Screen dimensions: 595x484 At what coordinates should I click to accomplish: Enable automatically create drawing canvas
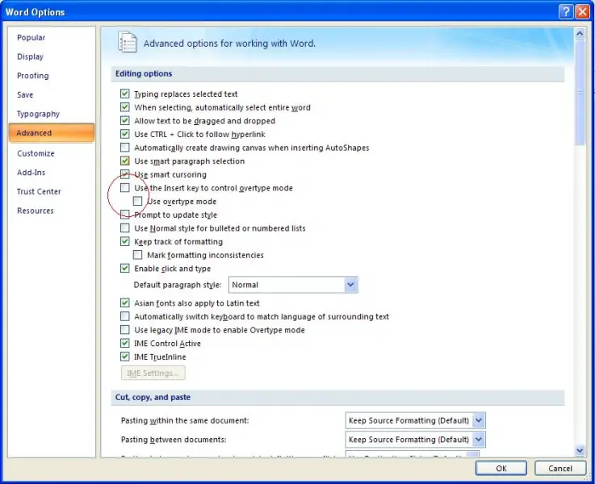[125, 148]
